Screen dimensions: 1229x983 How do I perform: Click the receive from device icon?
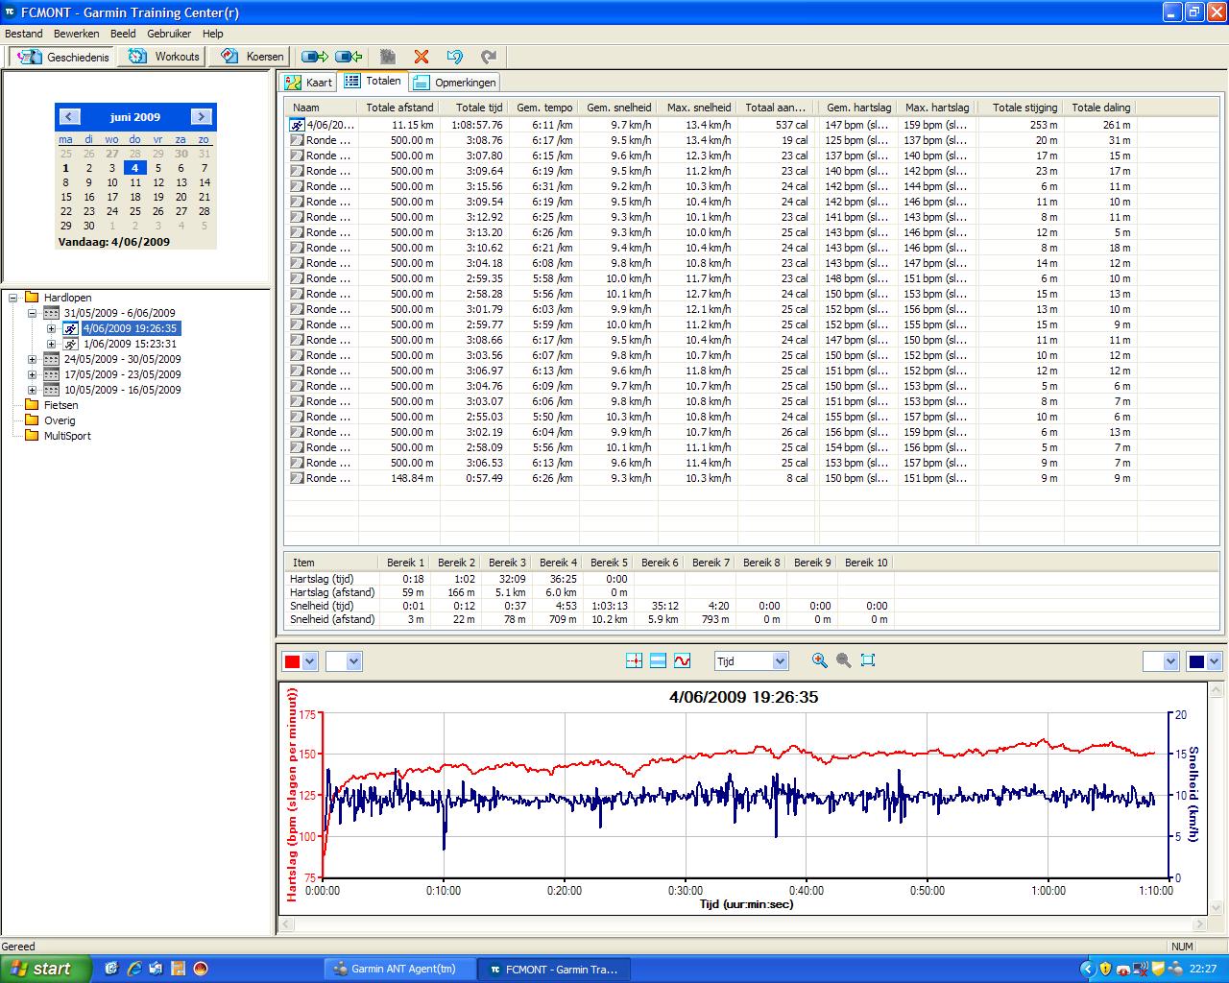[349, 57]
